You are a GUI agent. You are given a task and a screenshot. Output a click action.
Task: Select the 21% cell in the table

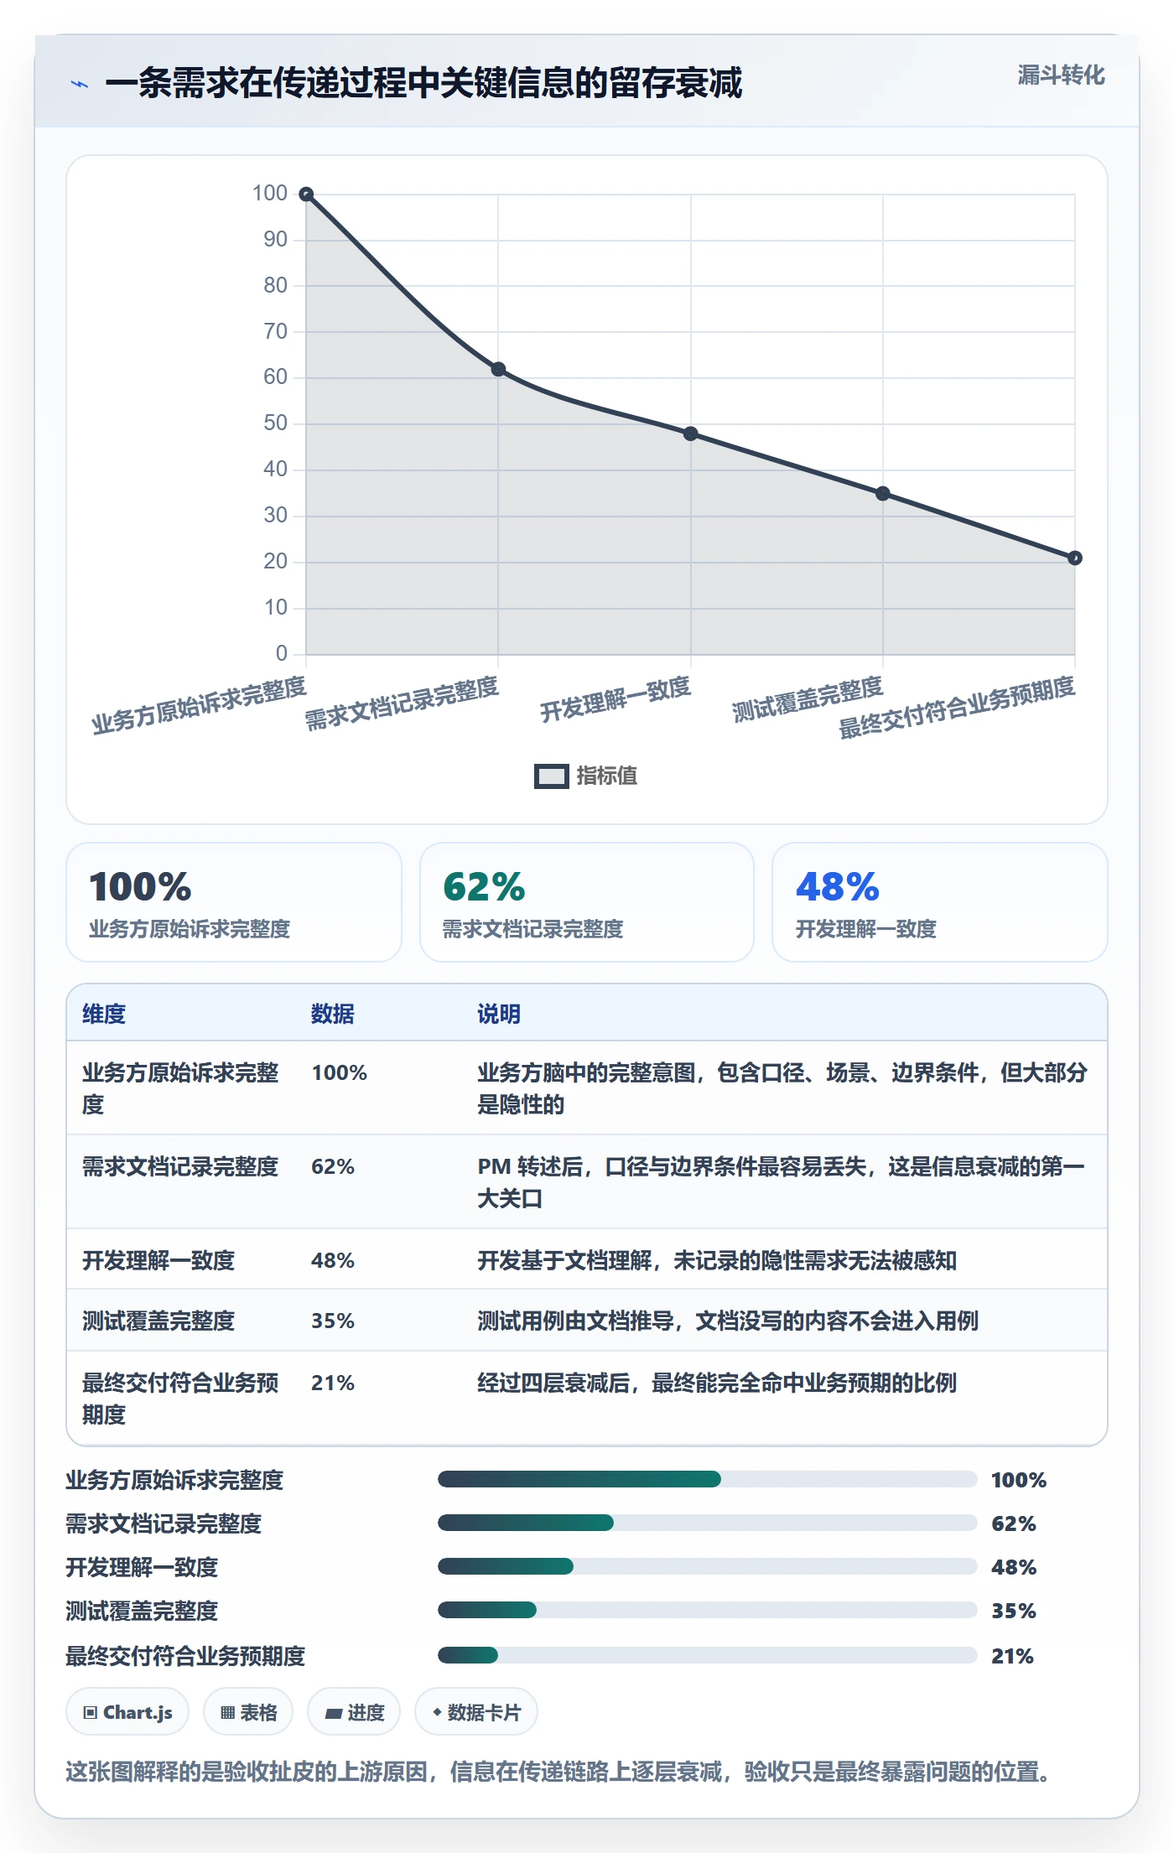click(x=333, y=1383)
